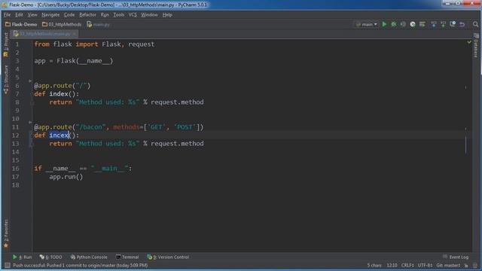The image size is (482, 271).
Task: Open the Database side panel
Action: tap(476, 45)
